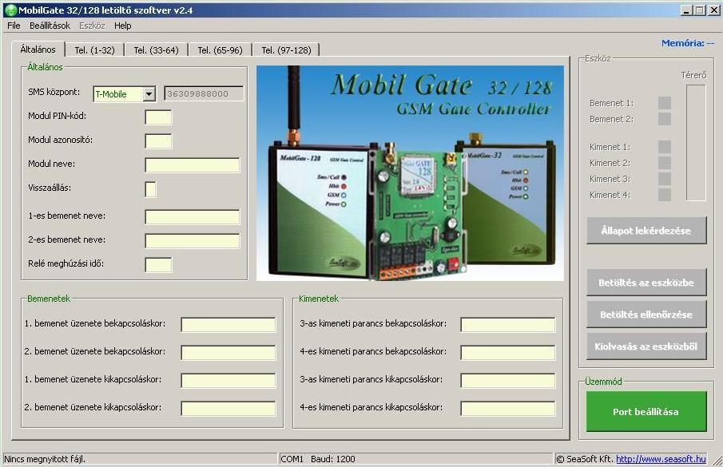Click 4-es kimeneti parancs kikapcsoláskor field
The image size is (723, 467).
(508, 409)
